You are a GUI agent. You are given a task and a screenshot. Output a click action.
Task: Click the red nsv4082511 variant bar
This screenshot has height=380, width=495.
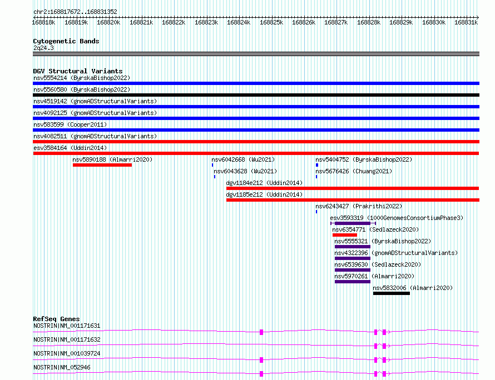[x=256, y=142]
